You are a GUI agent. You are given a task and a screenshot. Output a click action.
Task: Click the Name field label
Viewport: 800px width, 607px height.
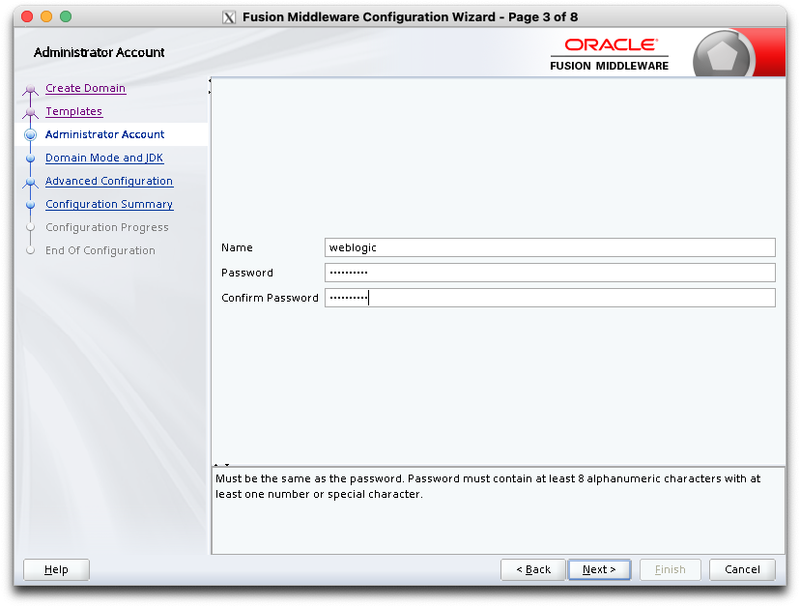pos(237,247)
